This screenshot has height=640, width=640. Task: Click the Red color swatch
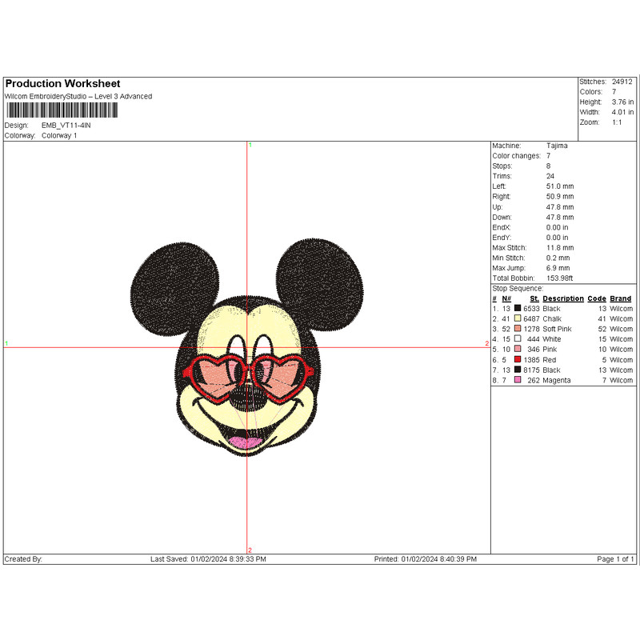pyautogui.click(x=518, y=360)
